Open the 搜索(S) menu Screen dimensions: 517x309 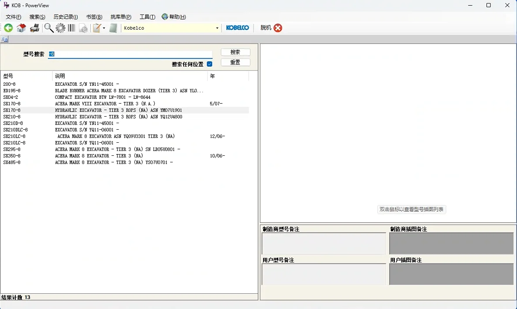point(37,17)
